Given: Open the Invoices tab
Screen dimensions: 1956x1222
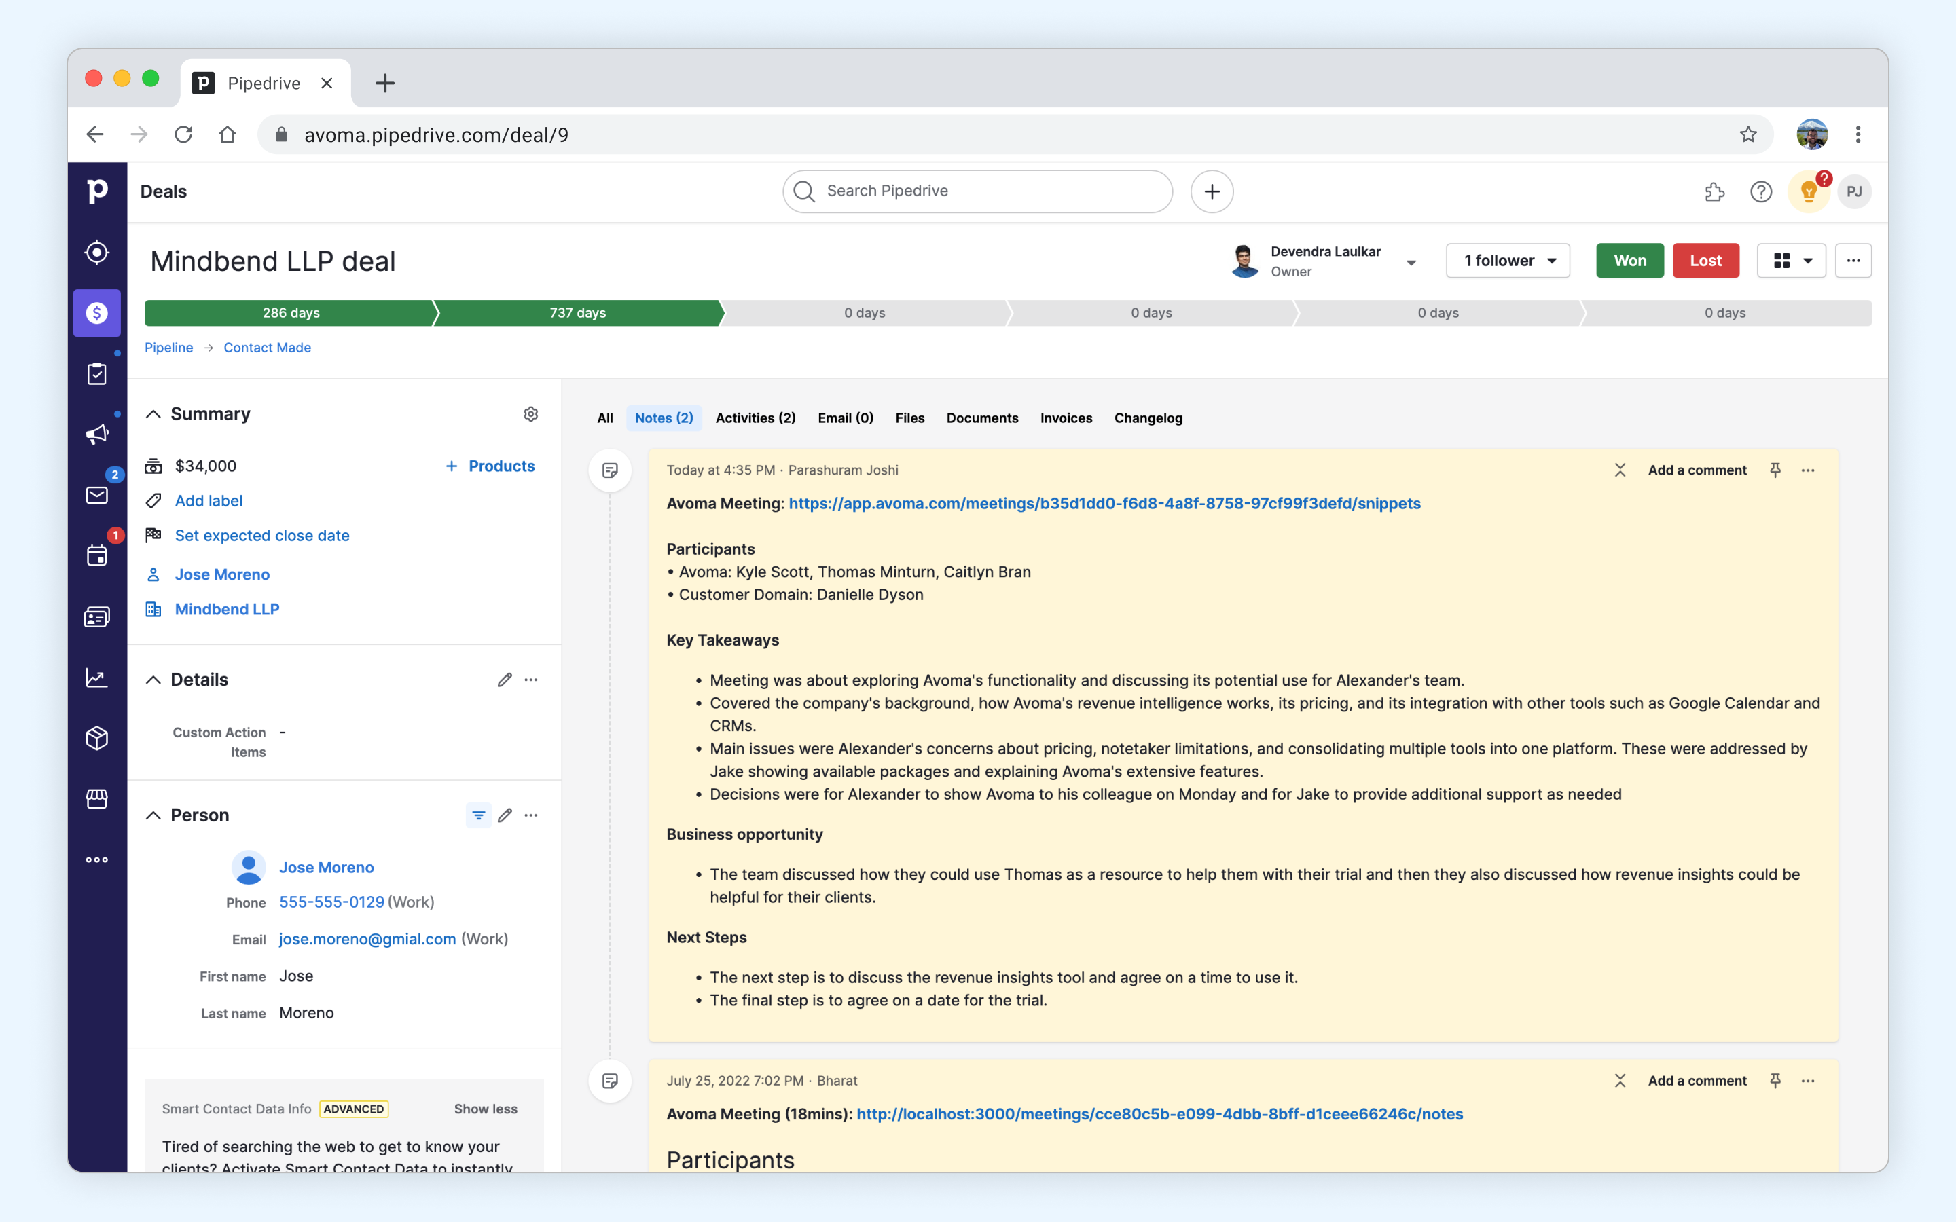Looking at the screenshot, I should [x=1066, y=418].
